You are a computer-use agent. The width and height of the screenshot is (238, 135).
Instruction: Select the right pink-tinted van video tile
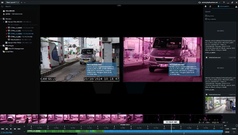163,59
